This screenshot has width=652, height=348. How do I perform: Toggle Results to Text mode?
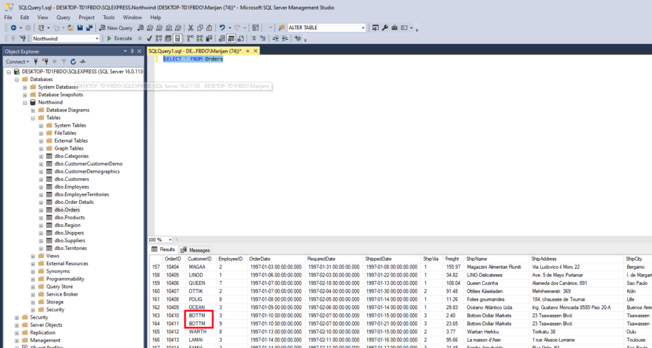[x=222, y=38]
